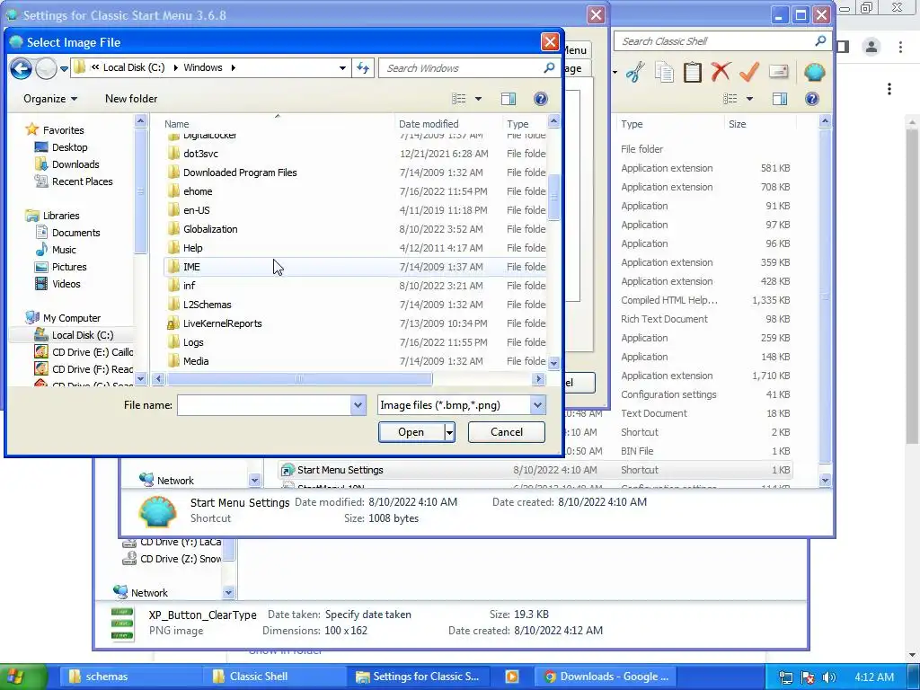The width and height of the screenshot is (920, 690).
Task: Click New folder in the dialog toolbar
Action: (x=131, y=99)
